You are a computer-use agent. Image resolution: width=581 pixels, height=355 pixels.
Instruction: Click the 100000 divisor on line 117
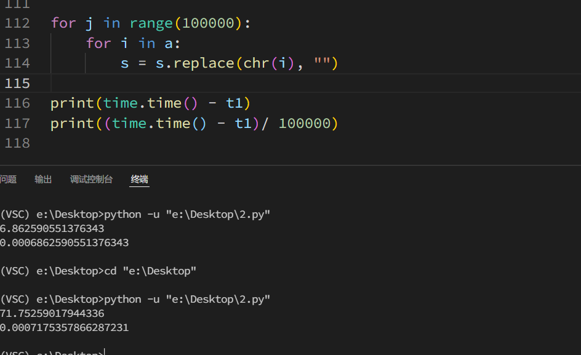(305, 124)
